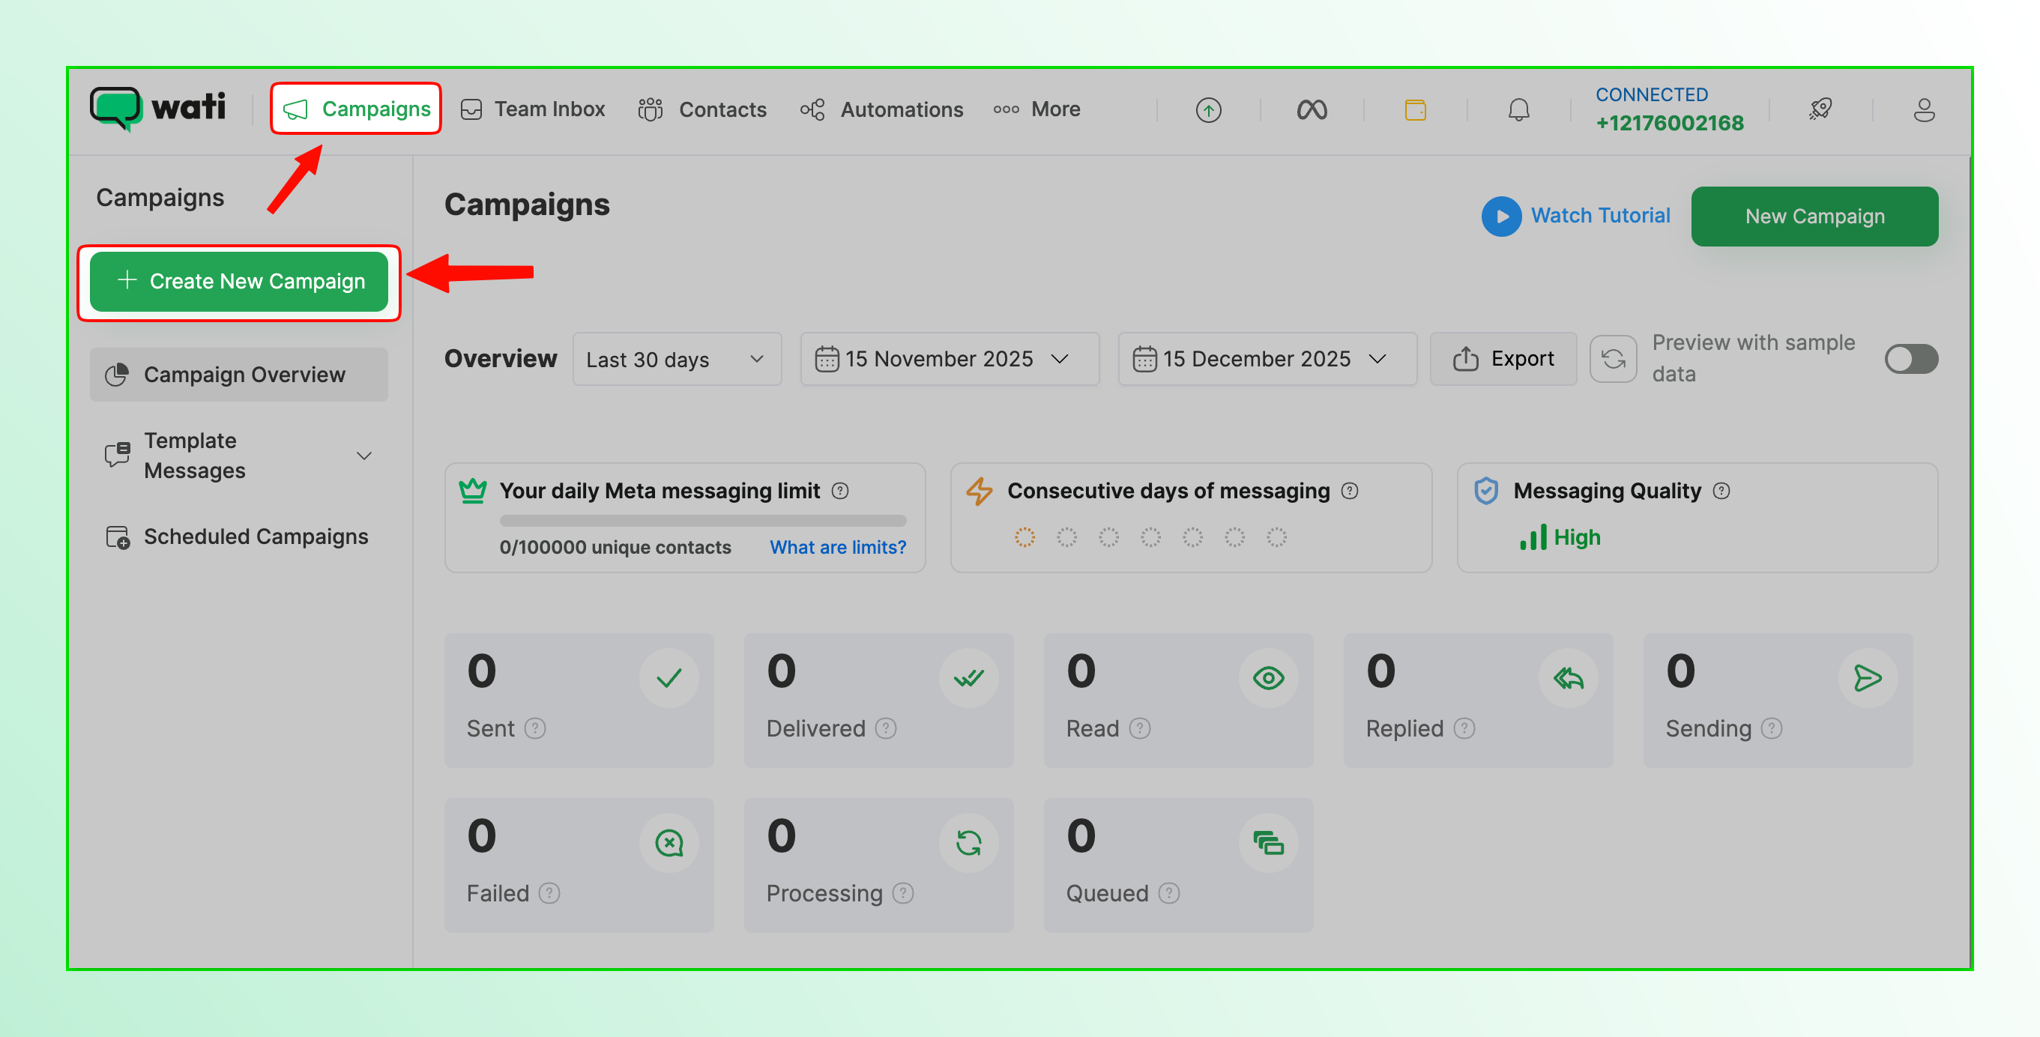Screen dimensions: 2040x1037
Task: Select Campaign Overview in sidebar
Action: click(238, 375)
